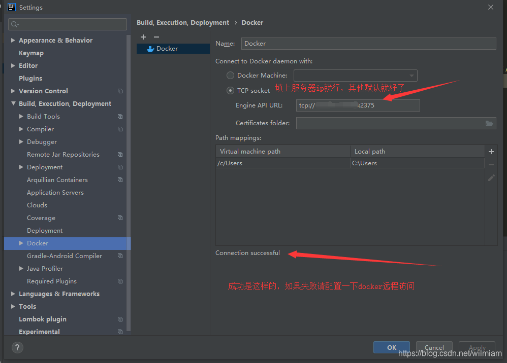This screenshot has width=507, height=363.
Task: Open Lombok plugin settings
Action: 43,319
